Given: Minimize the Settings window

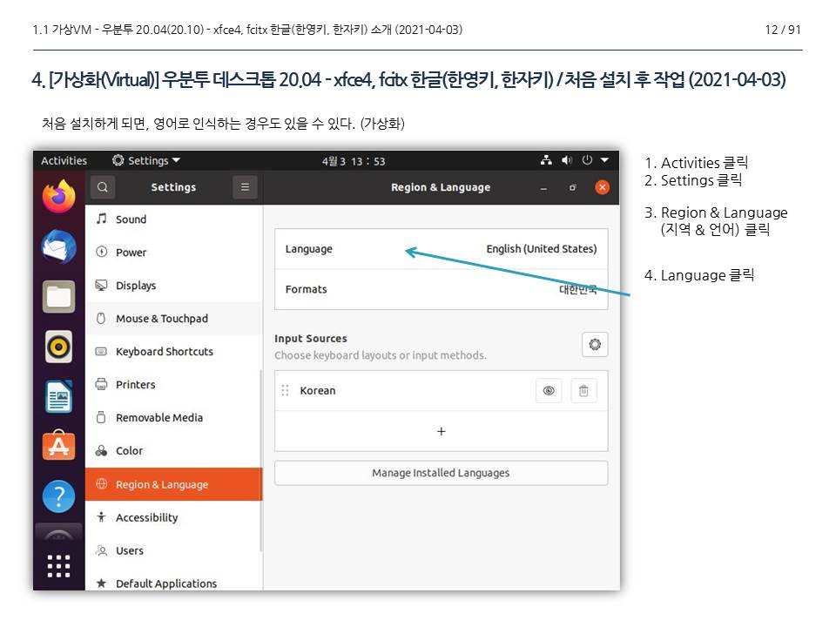Looking at the screenshot, I should pos(543,188).
